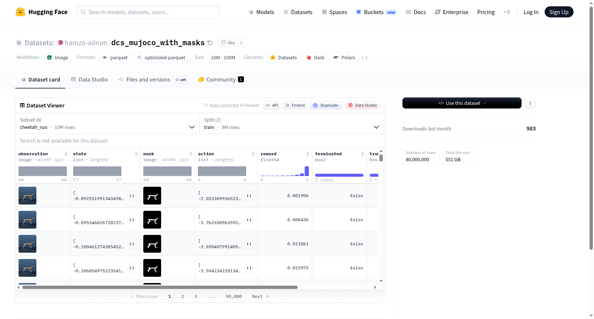Expand state JSON for the -0.0925519 row
This screenshot has height=319, width=594.
click(132, 196)
